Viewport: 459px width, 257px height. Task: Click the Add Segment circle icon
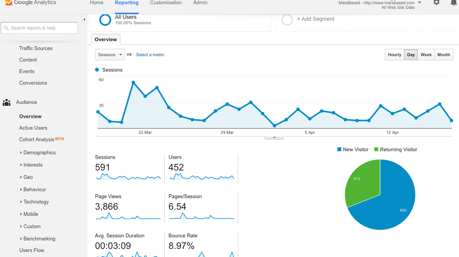click(287, 19)
